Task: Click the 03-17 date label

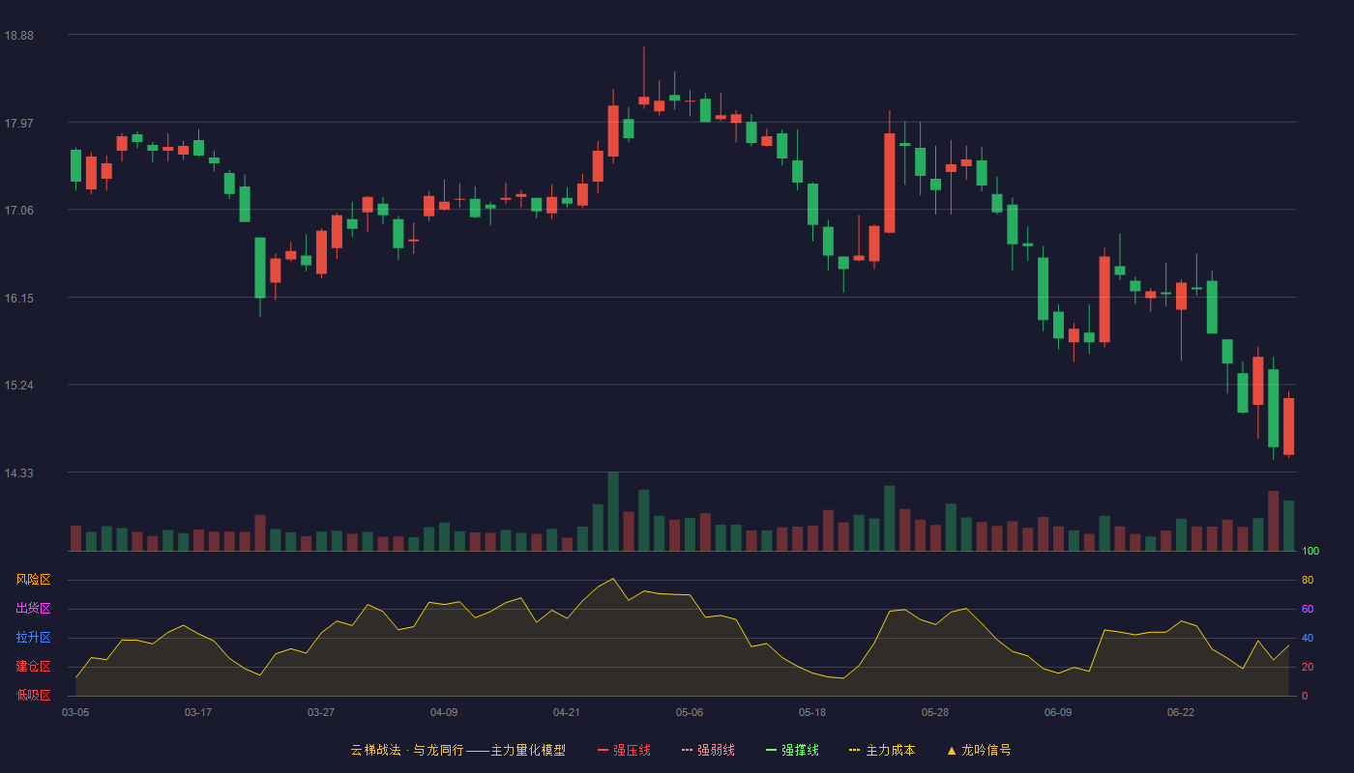Action: click(x=198, y=712)
